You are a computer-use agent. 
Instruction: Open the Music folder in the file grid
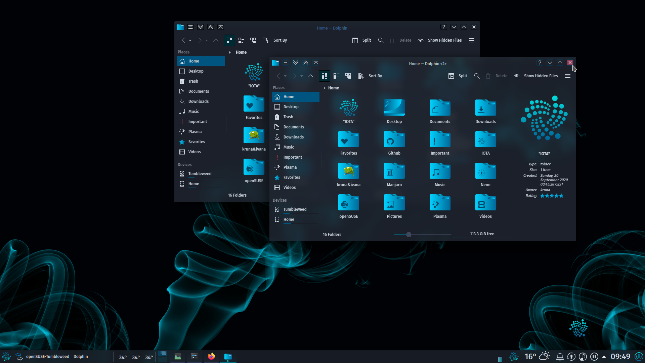pyautogui.click(x=440, y=174)
